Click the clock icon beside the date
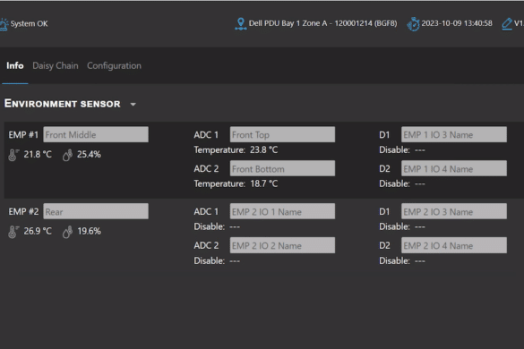 413,24
